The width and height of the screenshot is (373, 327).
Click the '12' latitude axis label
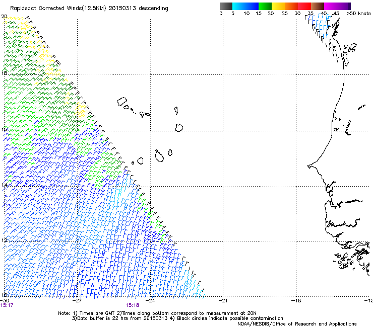(4, 240)
